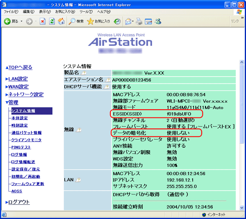The width and height of the screenshot is (246, 219).
Task: Click help icon next to エアステーション名
Action: point(107,80)
